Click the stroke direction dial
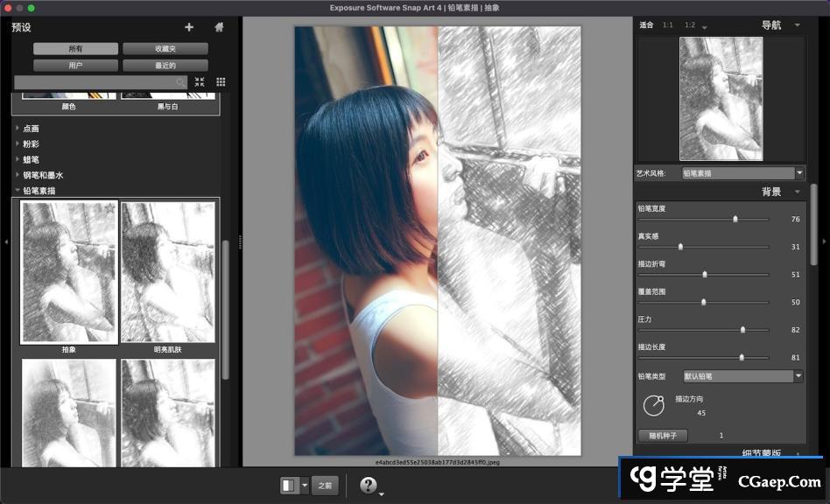This screenshot has width=830, height=504. pyautogui.click(x=653, y=405)
